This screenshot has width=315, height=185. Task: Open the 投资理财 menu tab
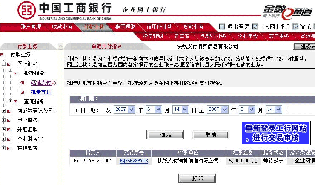tap(153, 36)
